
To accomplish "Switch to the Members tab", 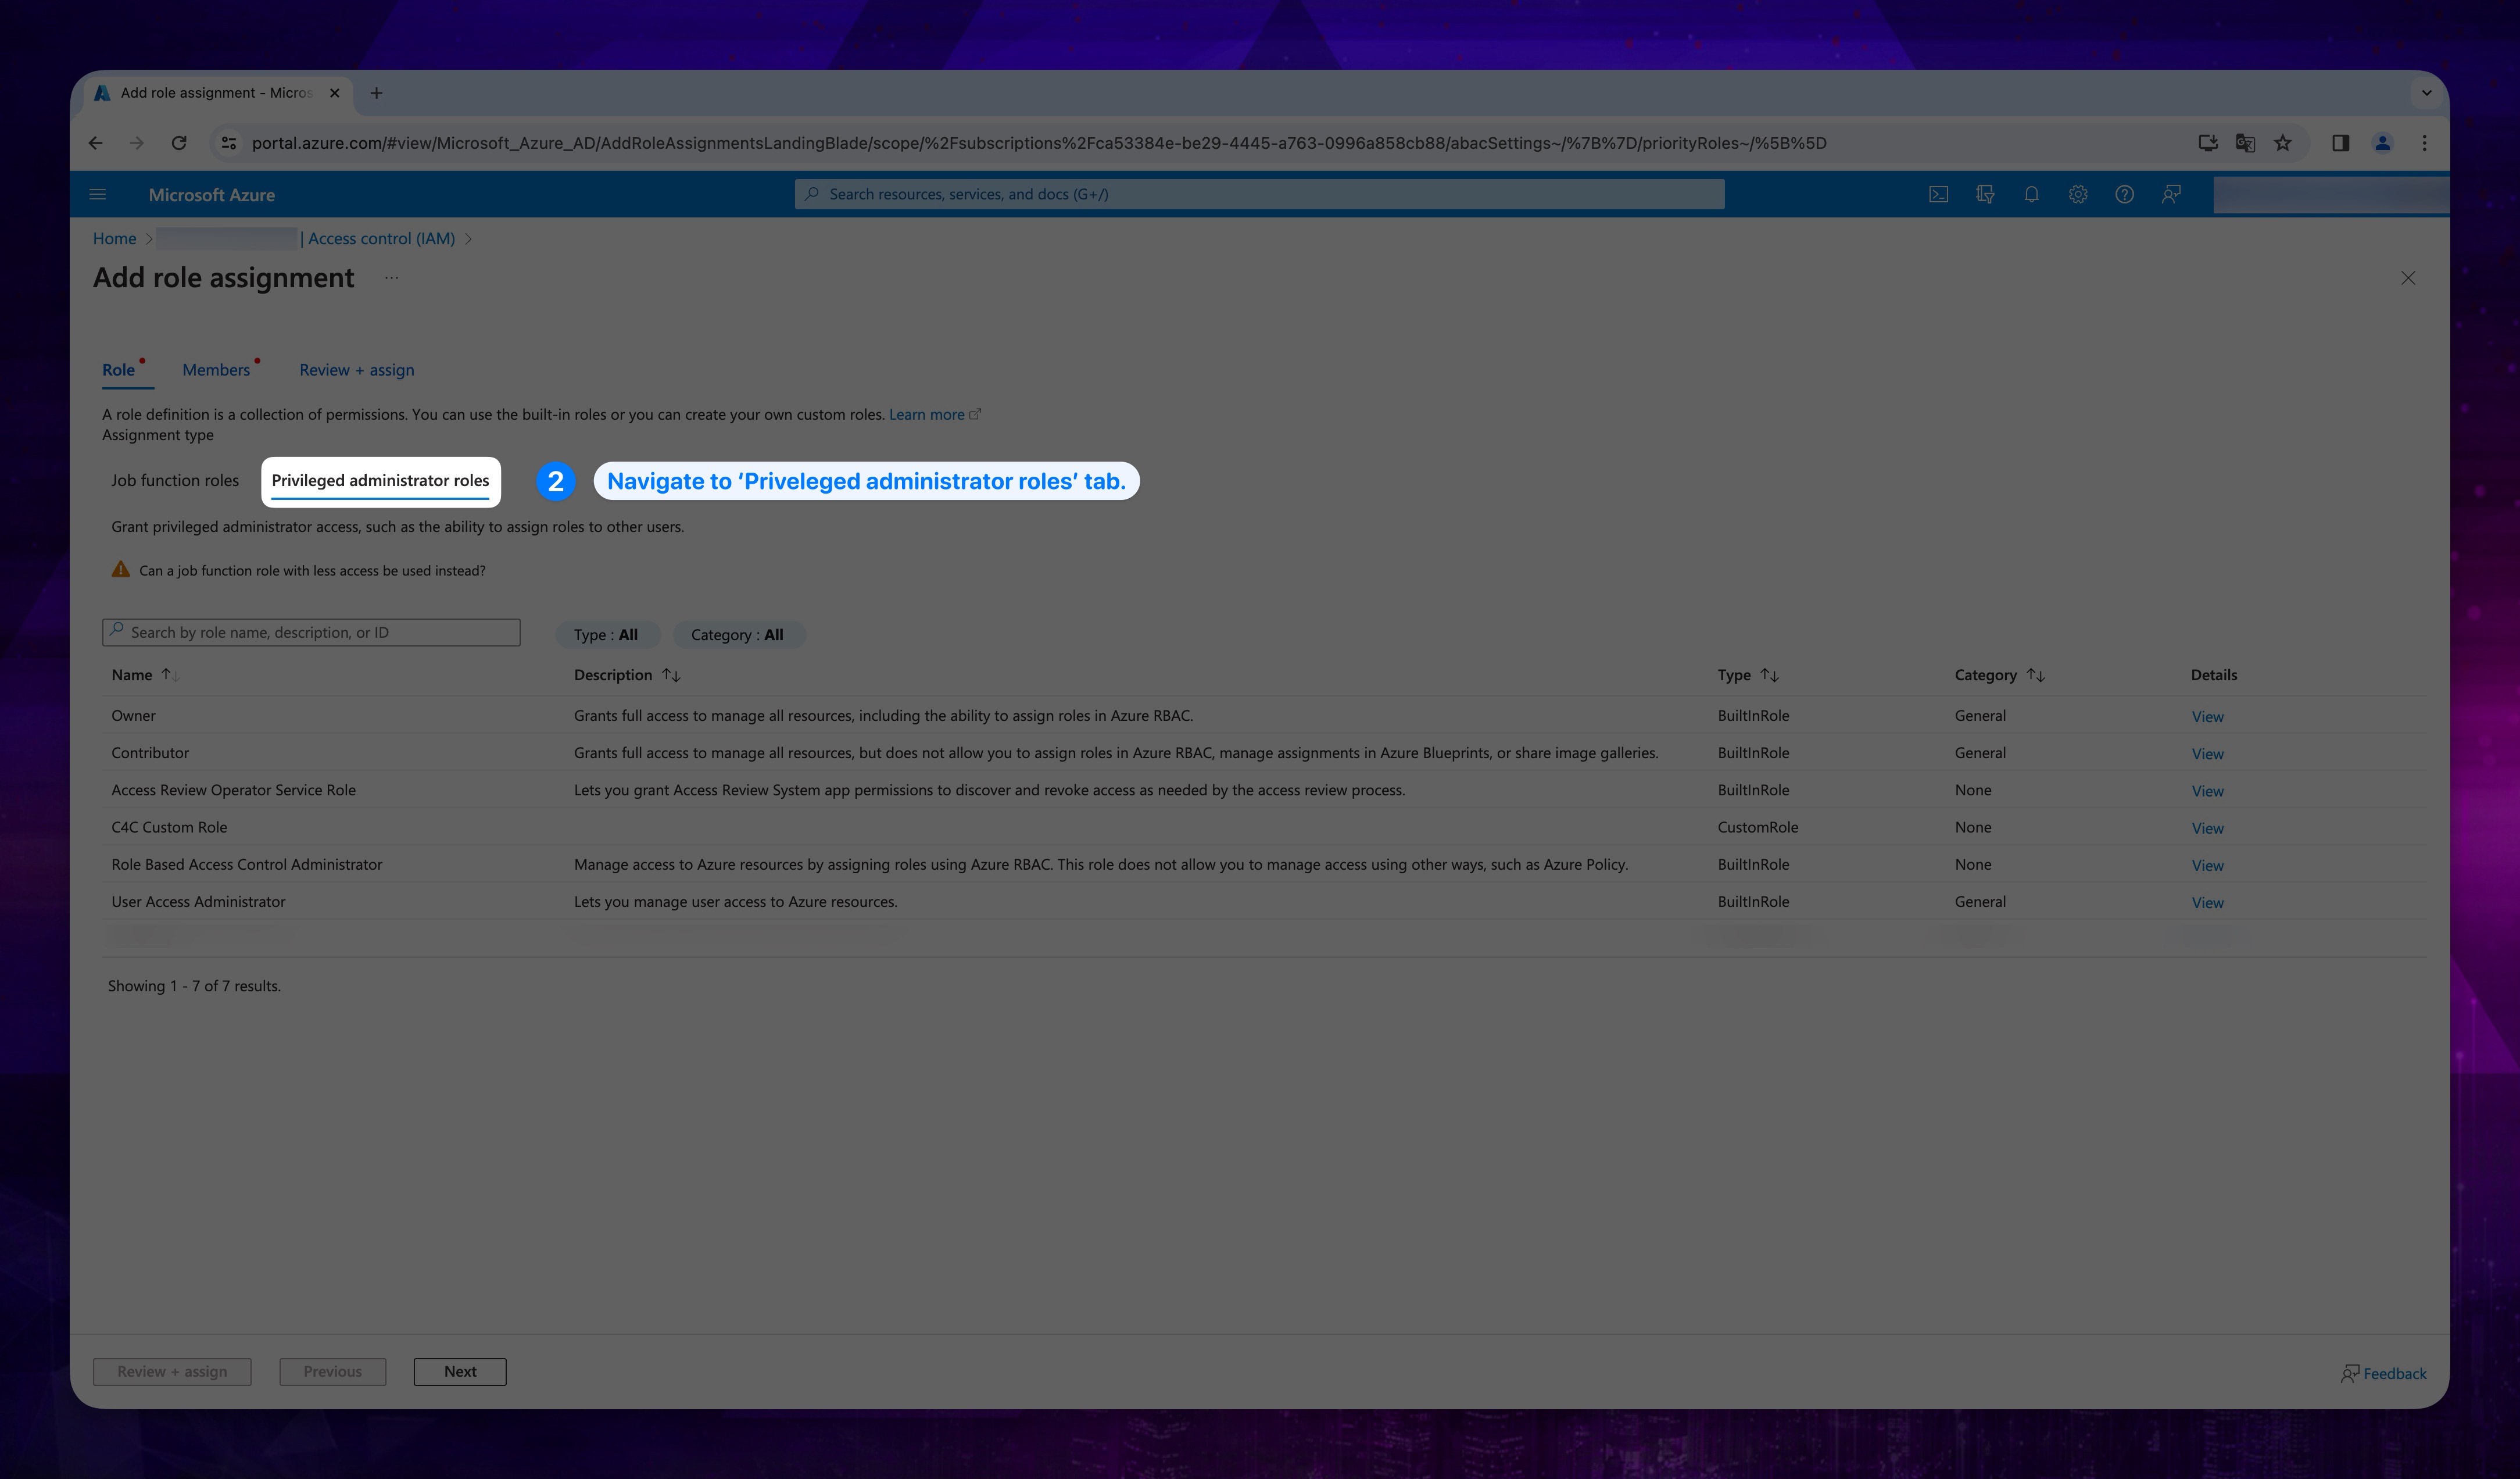I will (x=216, y=370).
